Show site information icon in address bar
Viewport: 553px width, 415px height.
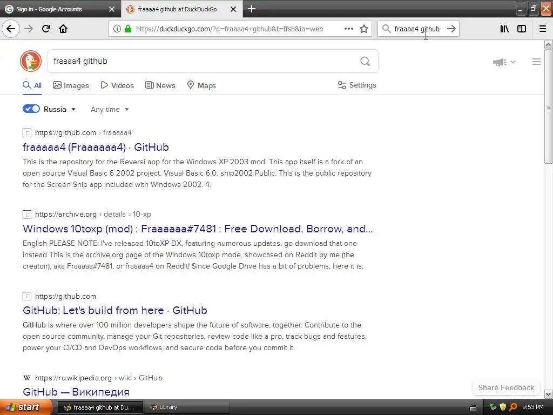click(x=117, y=29)
